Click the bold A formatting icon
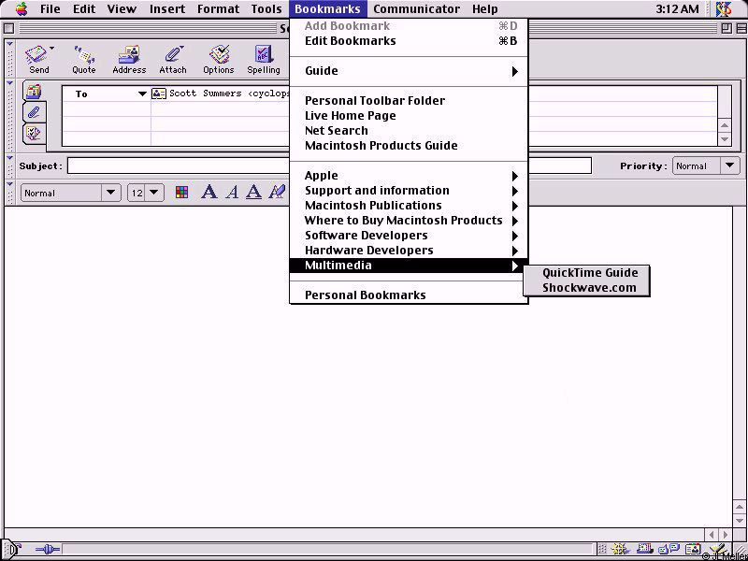This screenshot has height=561, width=748. (209, 193)
